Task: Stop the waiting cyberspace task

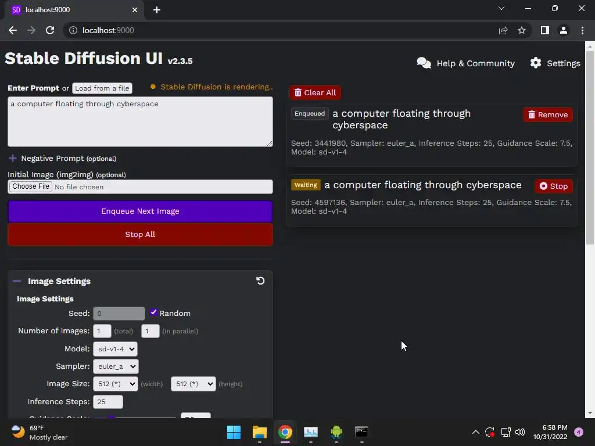Action: tap(554, 186)
